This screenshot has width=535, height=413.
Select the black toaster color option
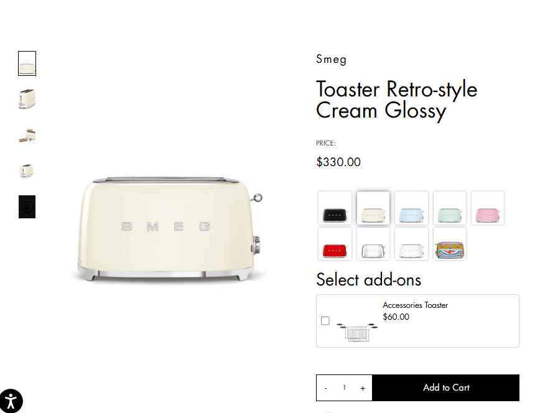(335, 208)
